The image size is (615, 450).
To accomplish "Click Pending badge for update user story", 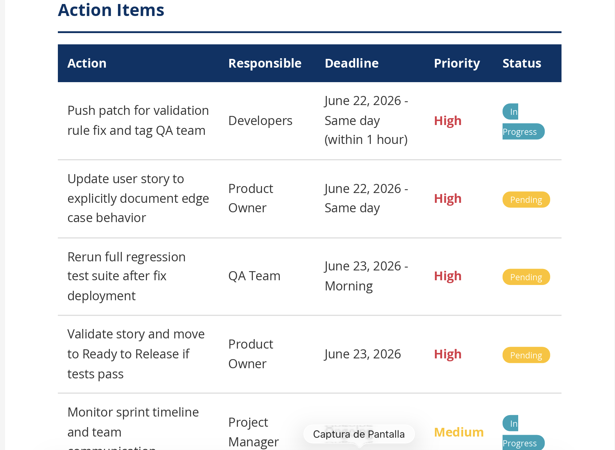I will [x=526, y=200].
